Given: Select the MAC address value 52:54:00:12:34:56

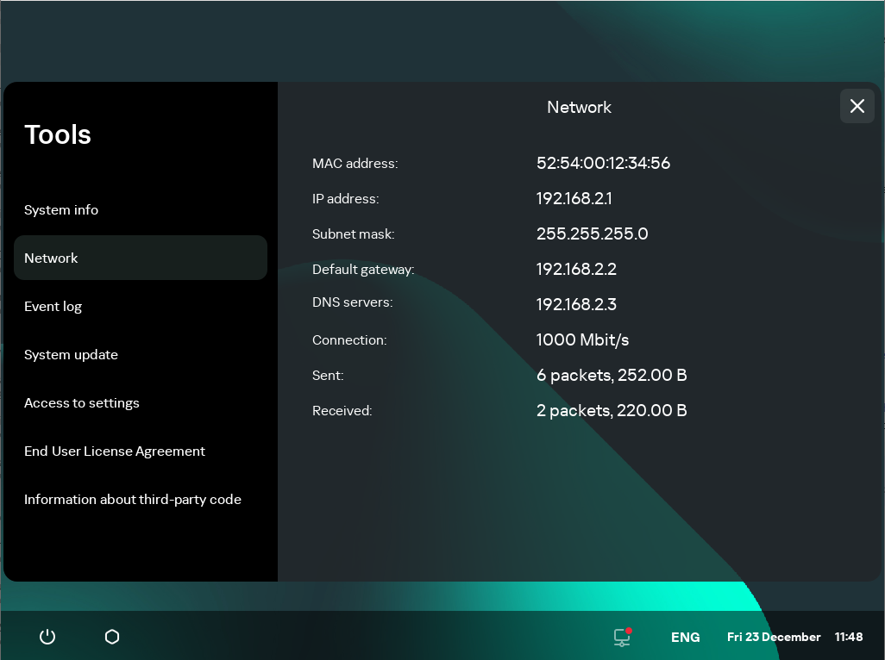Looking at the screenshot, I should pyautogui.click(x=603, y=163).
